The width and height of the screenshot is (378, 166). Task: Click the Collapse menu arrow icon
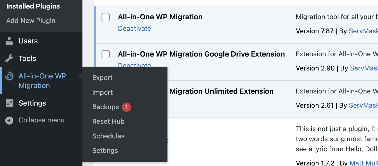coord(9,120)
